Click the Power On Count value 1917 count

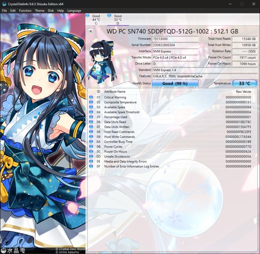[x=245, y=57]
